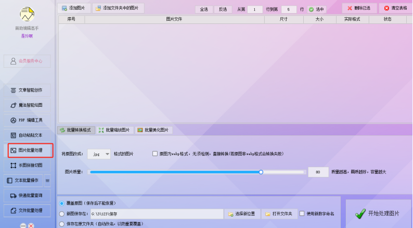Viewport: 413px width, 228px height.
Task: Click the 状态 column header
Action: 388,19
